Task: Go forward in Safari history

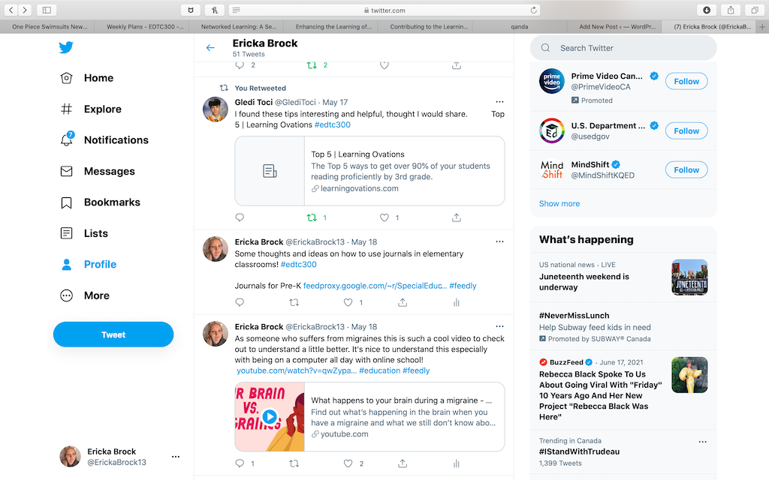Action: click(x=25, y=10)
